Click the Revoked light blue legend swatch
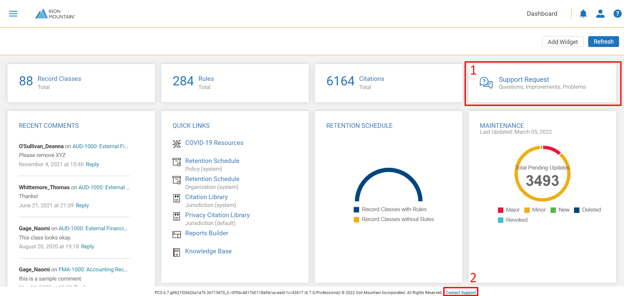The image size is (624, 296). tap(501, 220)
